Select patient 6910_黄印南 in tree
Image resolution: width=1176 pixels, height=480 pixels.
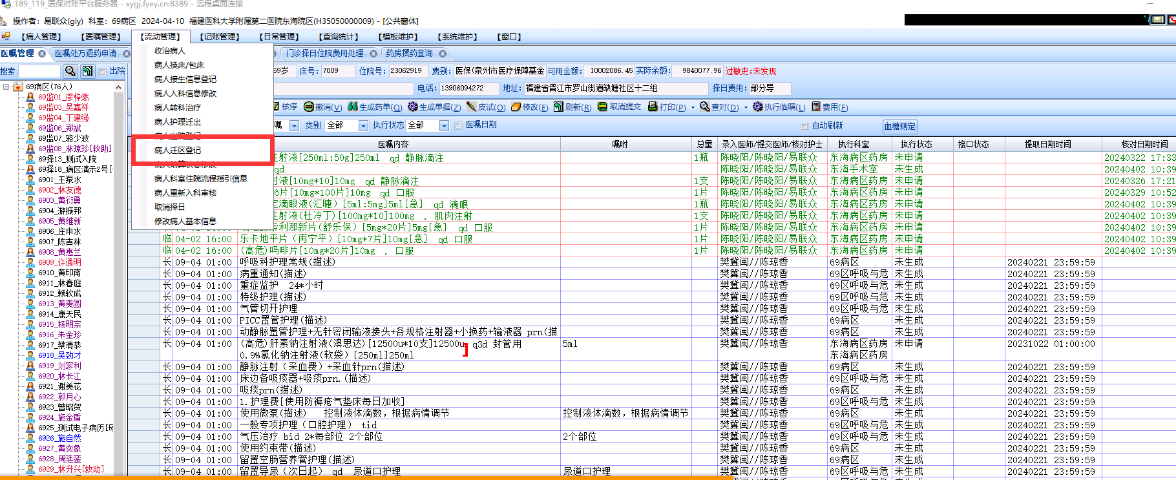pyautogui.click(x=59, y=273)
